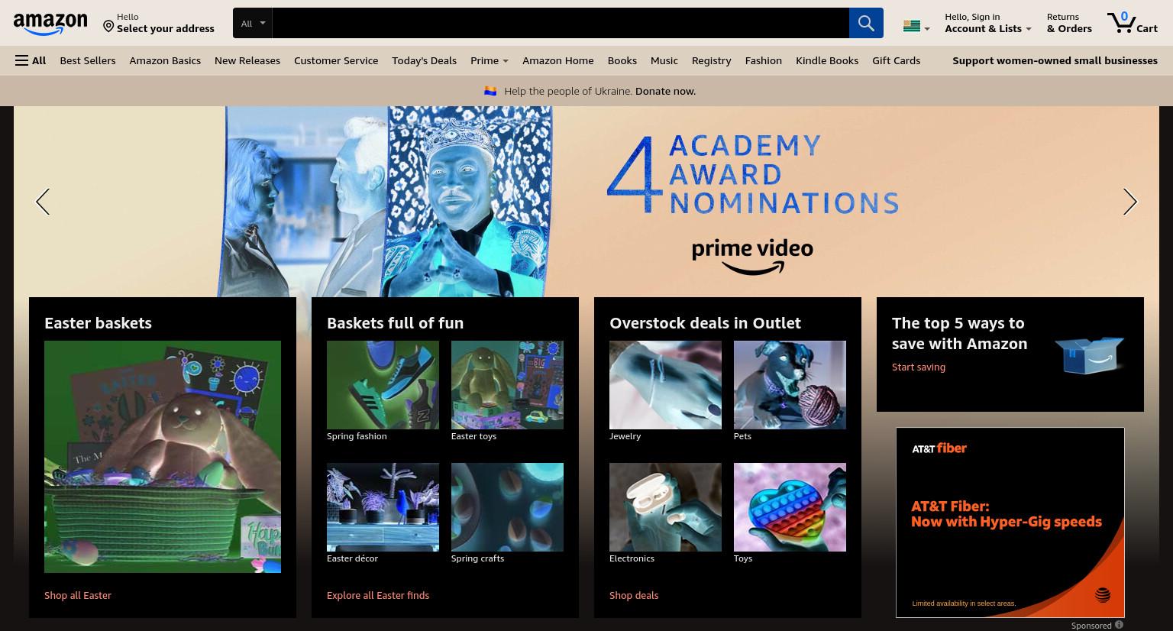The image size is (1173, 631).
Task: Open the shopping cart icon
Action: [1120, 22]
